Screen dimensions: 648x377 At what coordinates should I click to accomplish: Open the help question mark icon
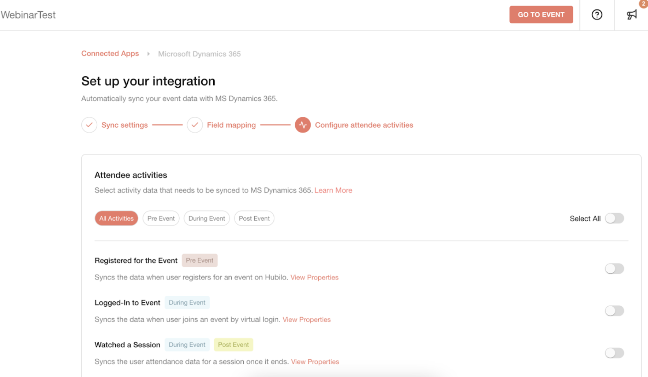pos(597,15)
